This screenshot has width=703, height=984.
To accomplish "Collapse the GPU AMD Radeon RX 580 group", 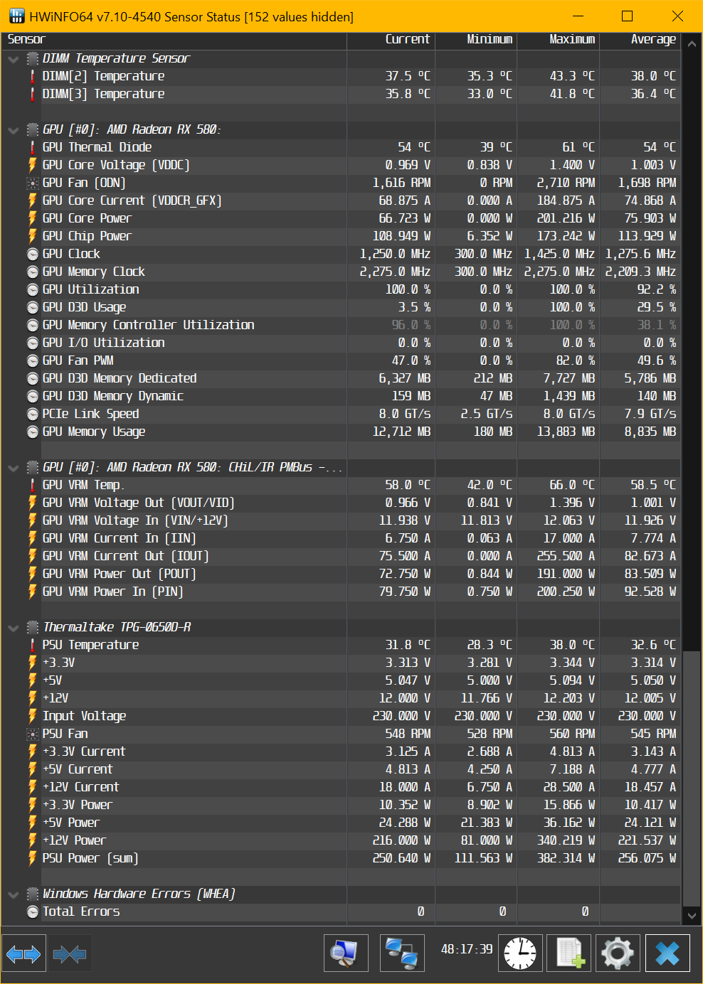I will coord(14,130).
